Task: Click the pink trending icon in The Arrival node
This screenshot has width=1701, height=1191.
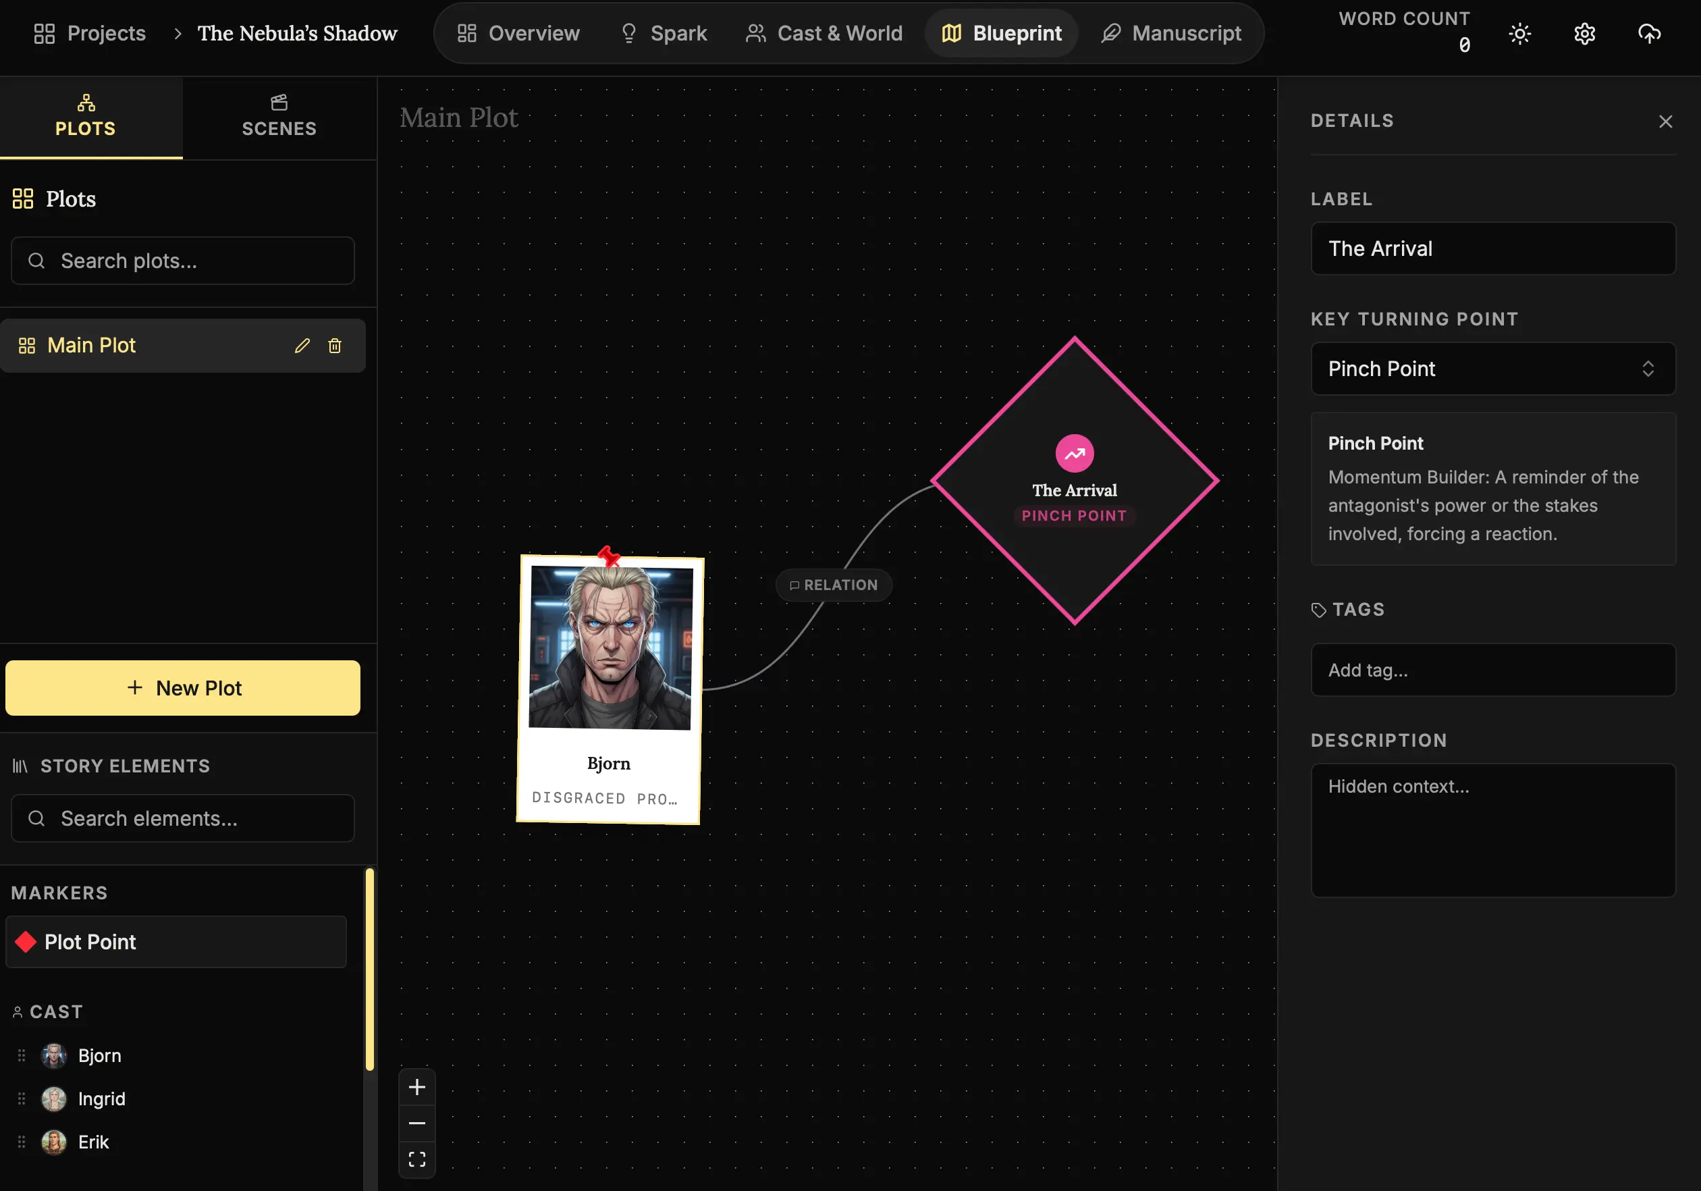Action: (1074, 454)
